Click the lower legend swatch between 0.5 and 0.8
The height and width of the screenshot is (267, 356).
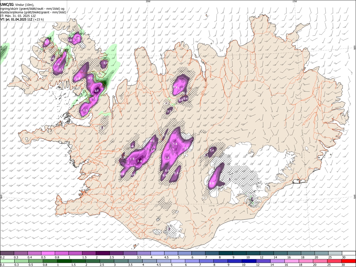click(36, 261)
